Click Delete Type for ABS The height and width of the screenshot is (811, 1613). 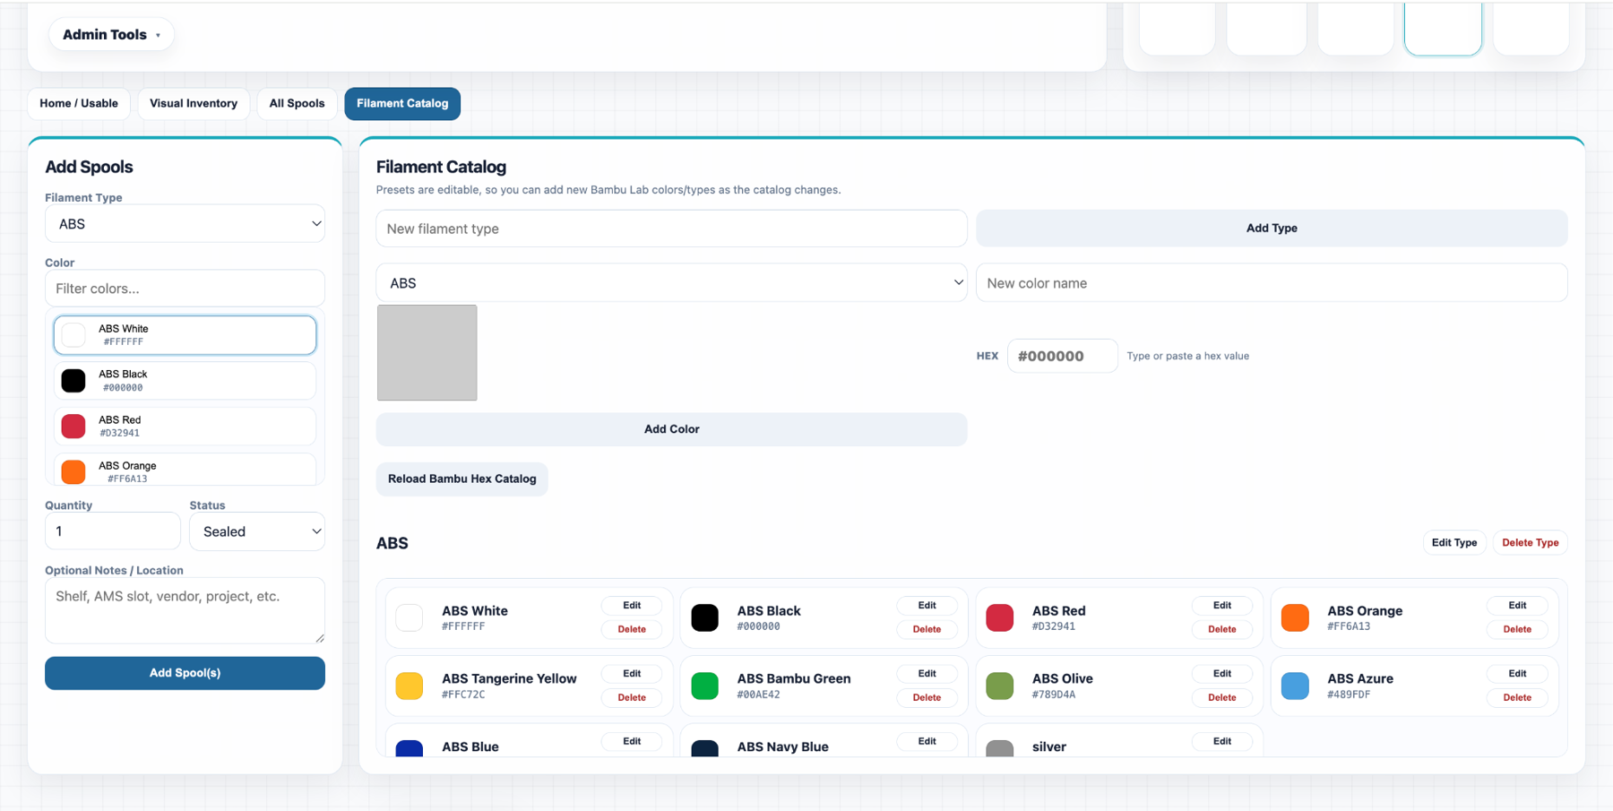1530,543
